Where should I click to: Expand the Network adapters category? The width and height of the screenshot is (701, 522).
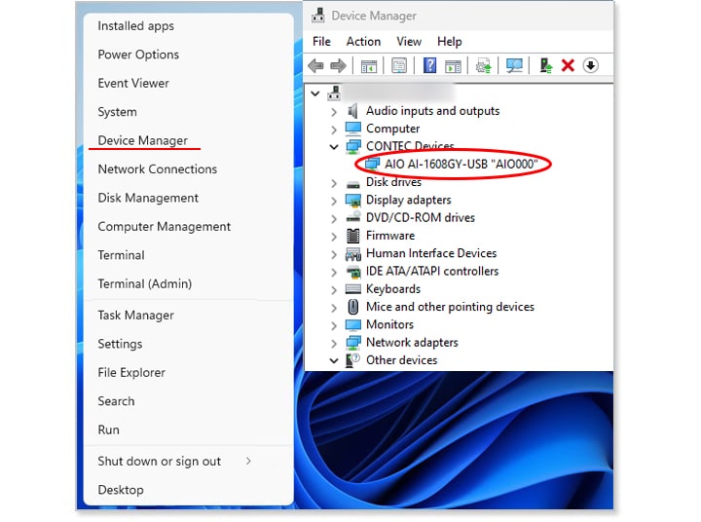[334, 343]
